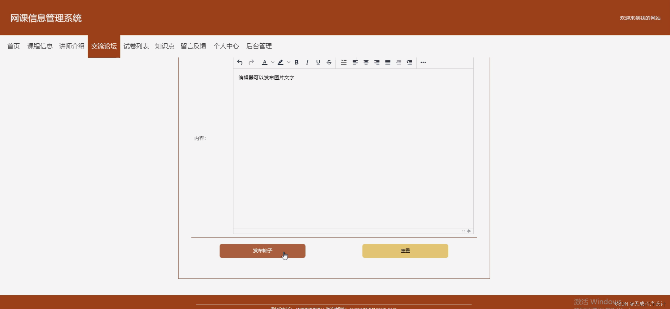Viewport: 670px width, 309px height.
Task: Align text to the left
Action: pyautogui.click(x=355, y=62)
